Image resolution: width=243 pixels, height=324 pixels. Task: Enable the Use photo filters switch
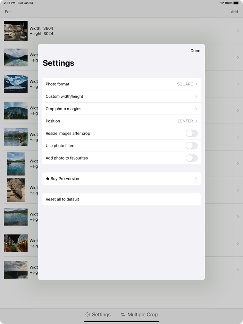pos(192,146)
